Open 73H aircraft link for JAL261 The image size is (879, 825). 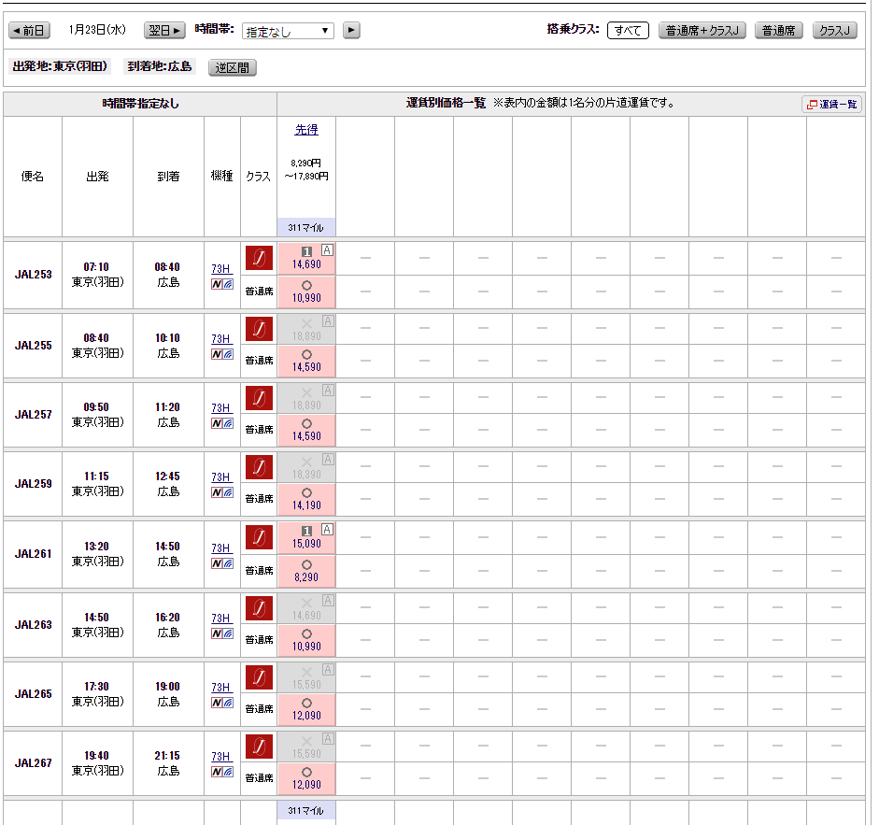pos(220,548)
